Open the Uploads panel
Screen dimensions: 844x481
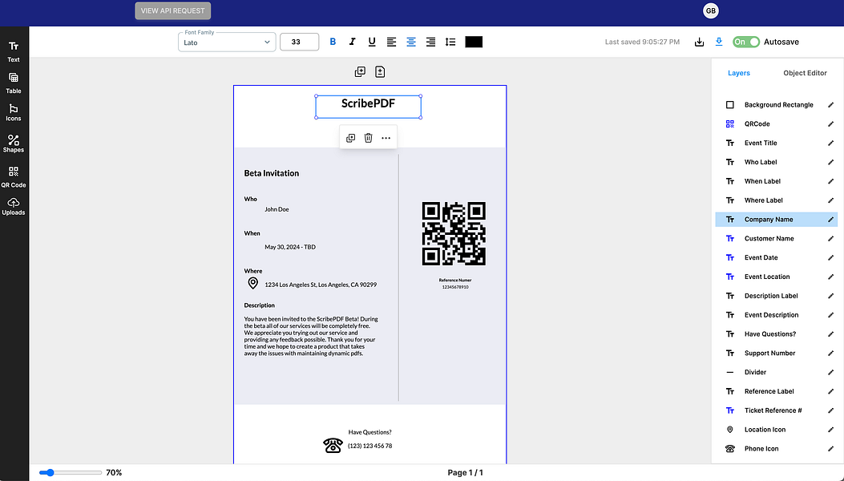[14, 206]
